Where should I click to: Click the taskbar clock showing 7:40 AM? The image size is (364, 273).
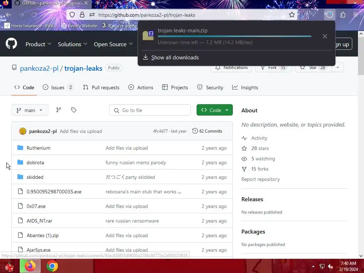click(348, 266)
